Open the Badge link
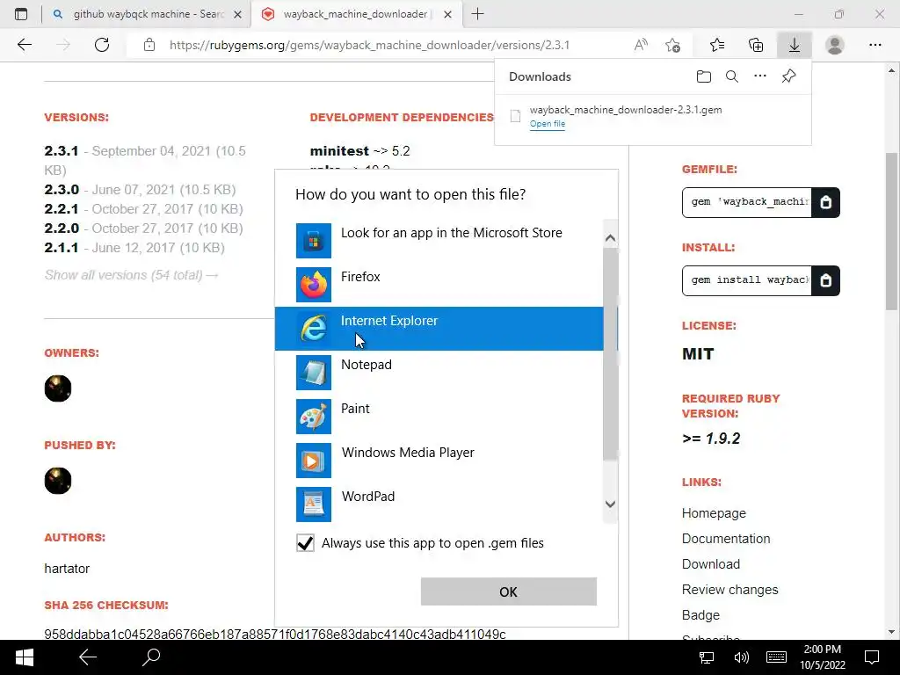This screenshot has height=675, width=900. pos(700,614)
